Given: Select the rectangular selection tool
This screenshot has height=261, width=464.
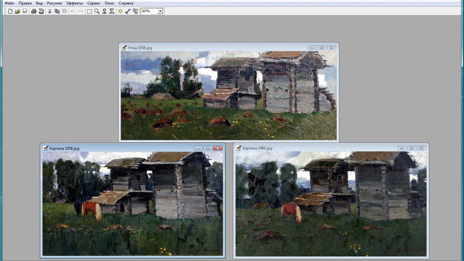Looking at the screenshot, I should click(89, 11).
